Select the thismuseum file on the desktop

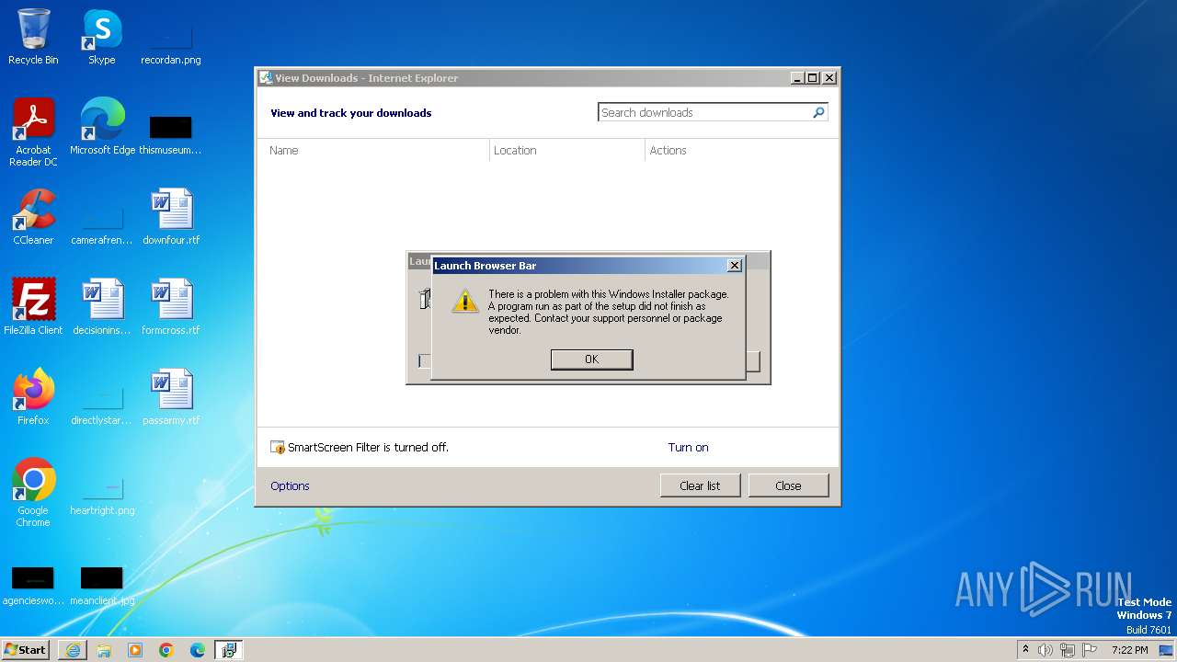171,134
